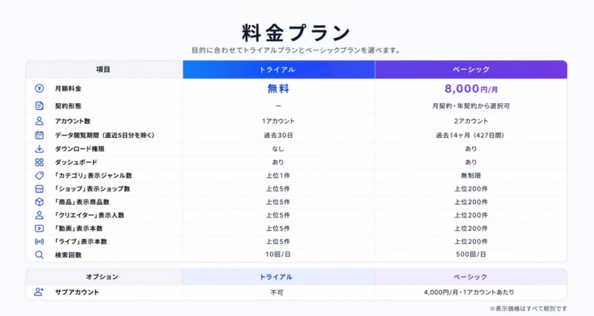Click the データ閲覧期間 row label
Viewport: 594px width, 316px height.
105,135
